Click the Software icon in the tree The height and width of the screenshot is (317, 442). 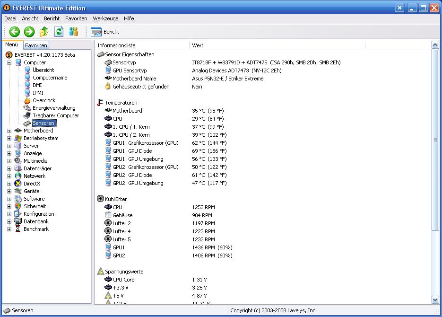coord(18,199)
